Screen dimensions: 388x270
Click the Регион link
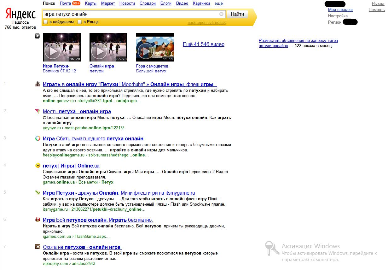point(335,22)
